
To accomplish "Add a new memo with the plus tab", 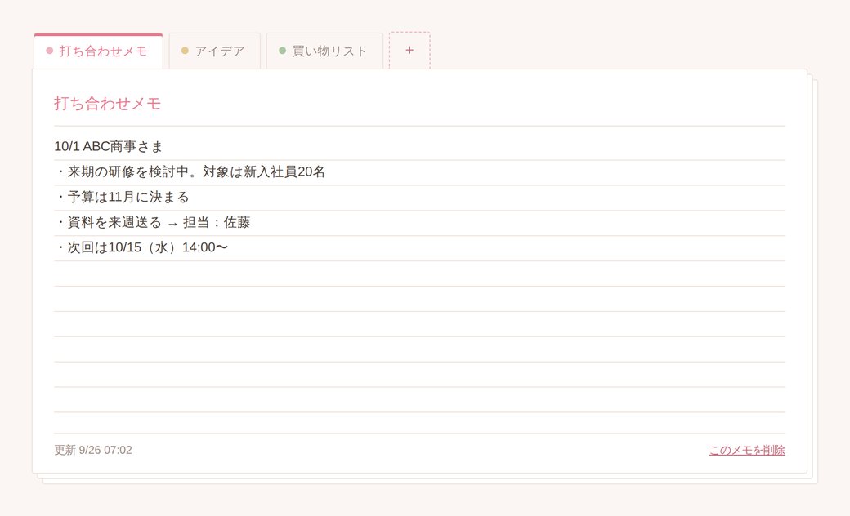I will tap(409, 51).
